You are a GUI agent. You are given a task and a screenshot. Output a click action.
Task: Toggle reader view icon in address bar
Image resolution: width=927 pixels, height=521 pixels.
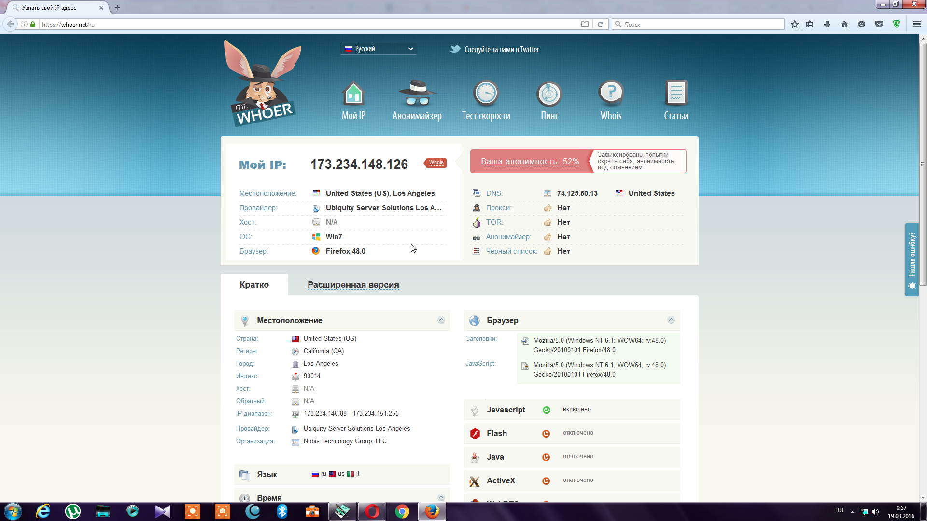585,24
